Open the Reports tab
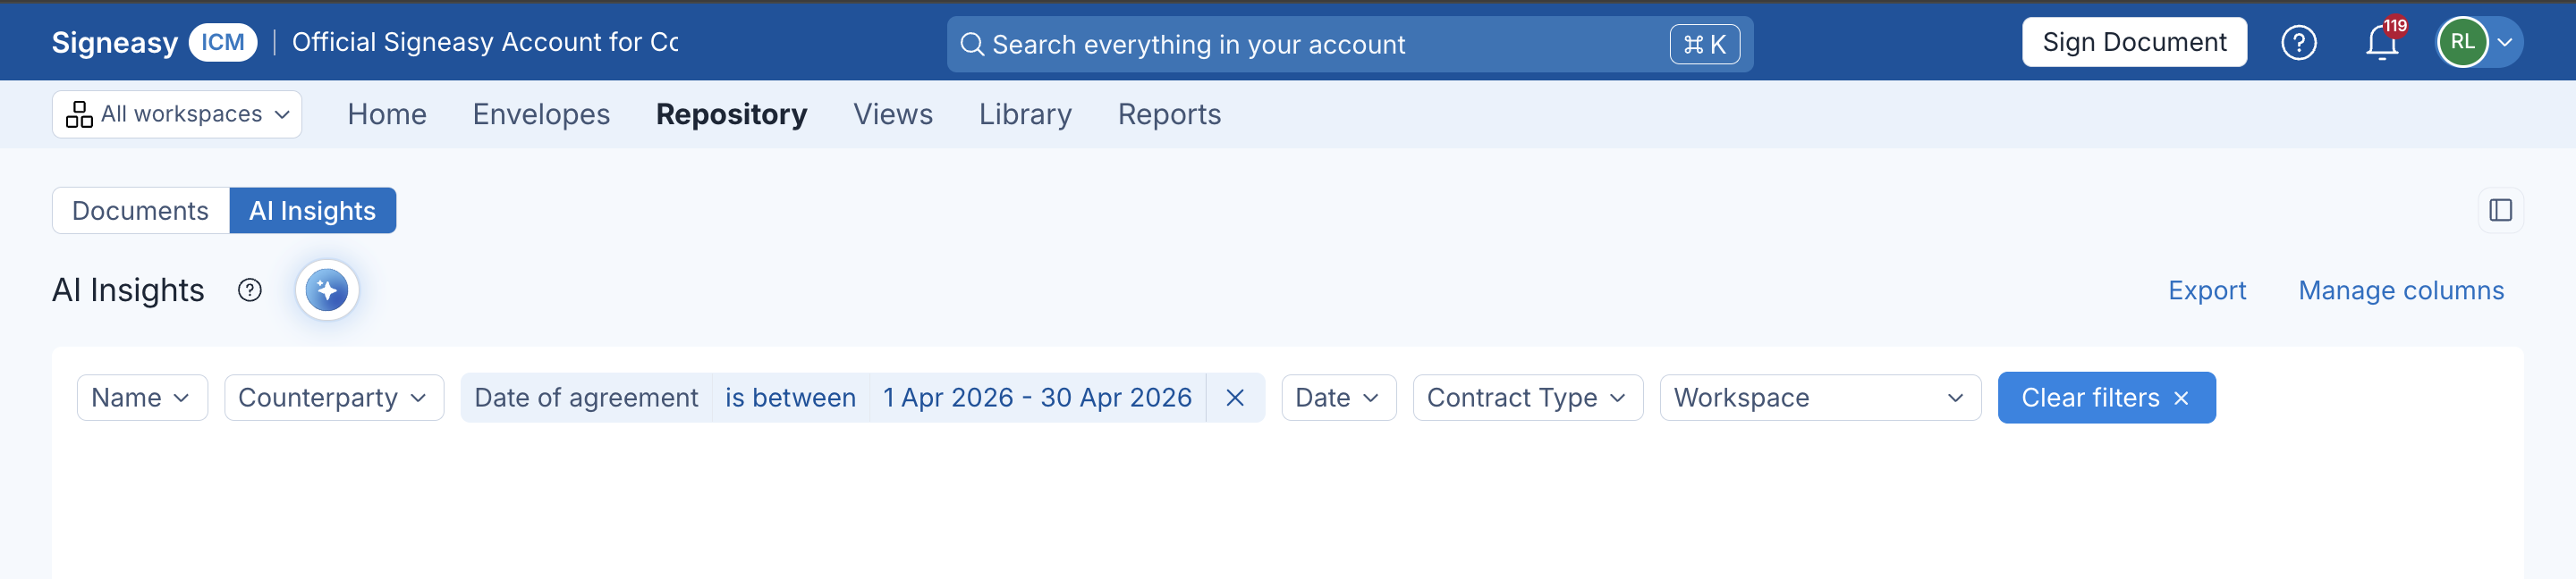Image resolution: width=2576 pixels, height=579 pixels. click(x=1169, y=113)
